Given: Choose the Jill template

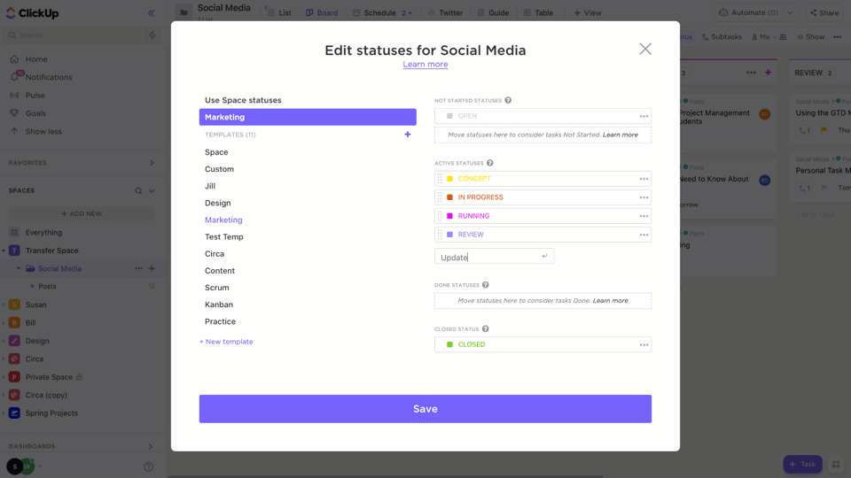Looking at the screenshot, I should (210, 186).
